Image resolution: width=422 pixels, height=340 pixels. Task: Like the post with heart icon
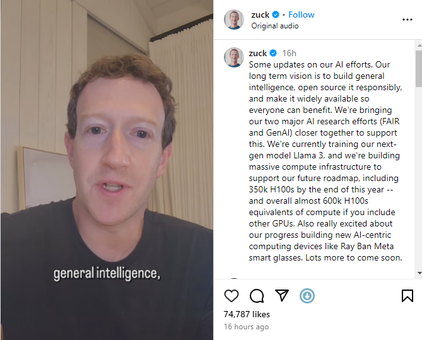point(232,296)
